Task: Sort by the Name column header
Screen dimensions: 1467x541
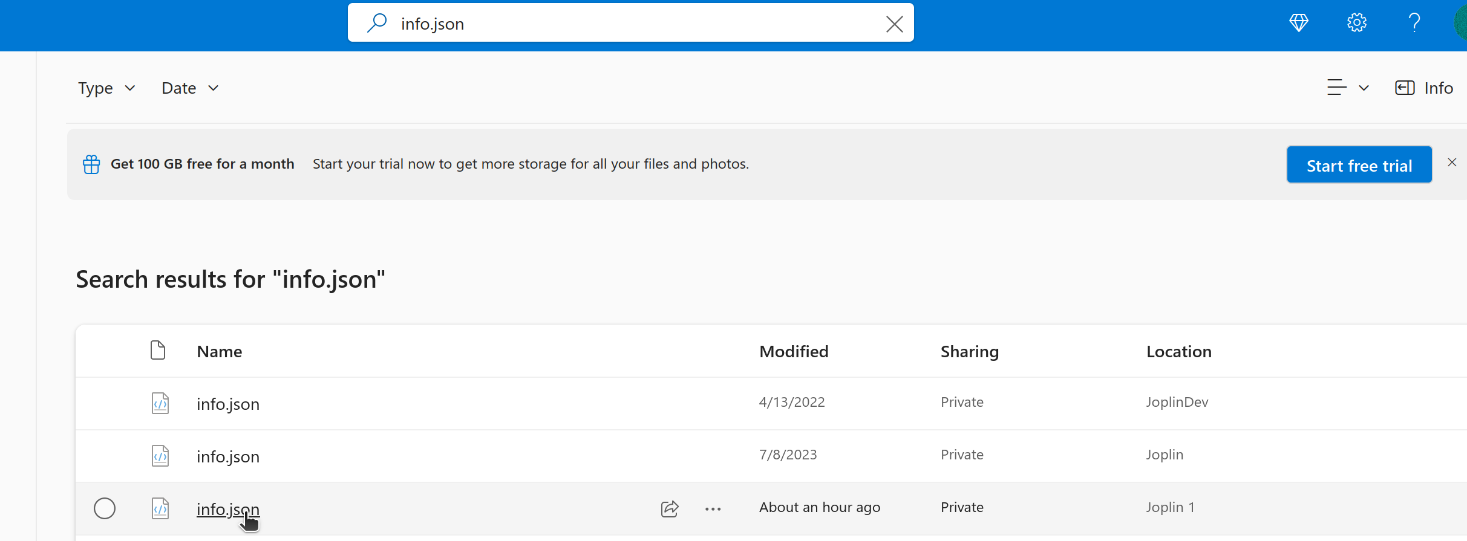Action: (220, 351)
